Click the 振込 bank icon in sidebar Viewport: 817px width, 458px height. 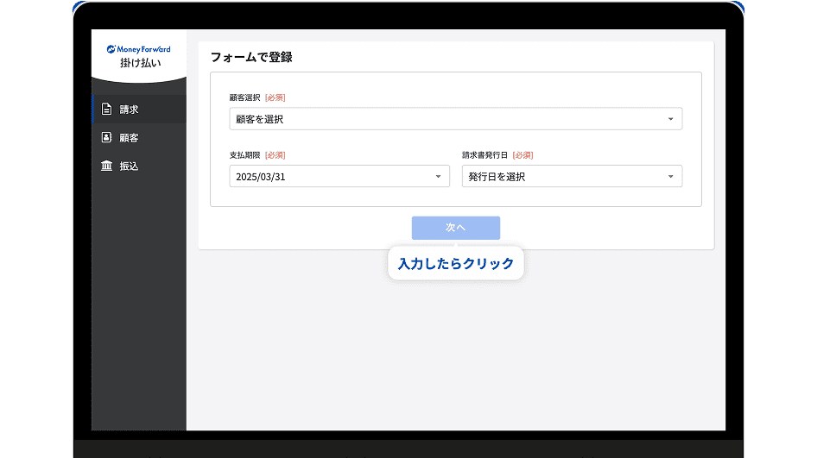tap(106, 166)
